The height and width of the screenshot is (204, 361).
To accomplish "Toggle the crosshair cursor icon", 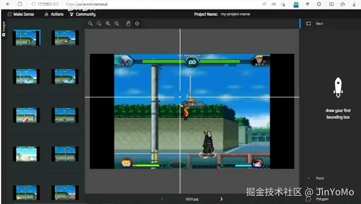I will (137, 23).
